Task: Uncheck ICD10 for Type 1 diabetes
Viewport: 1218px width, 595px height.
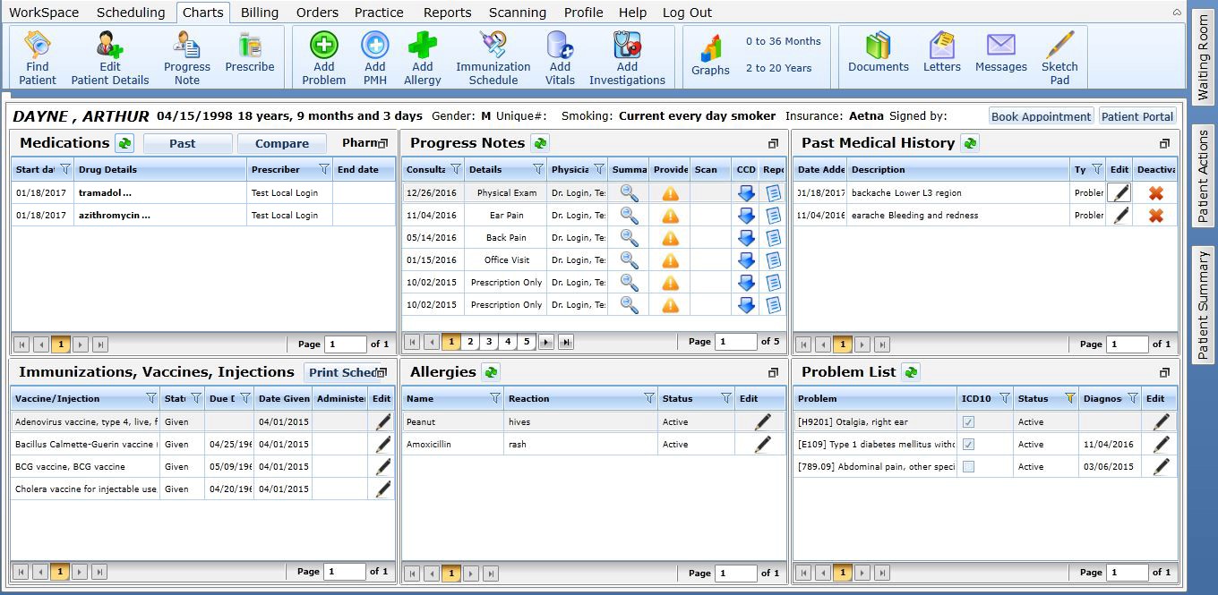Action: [x=967, y=444]
